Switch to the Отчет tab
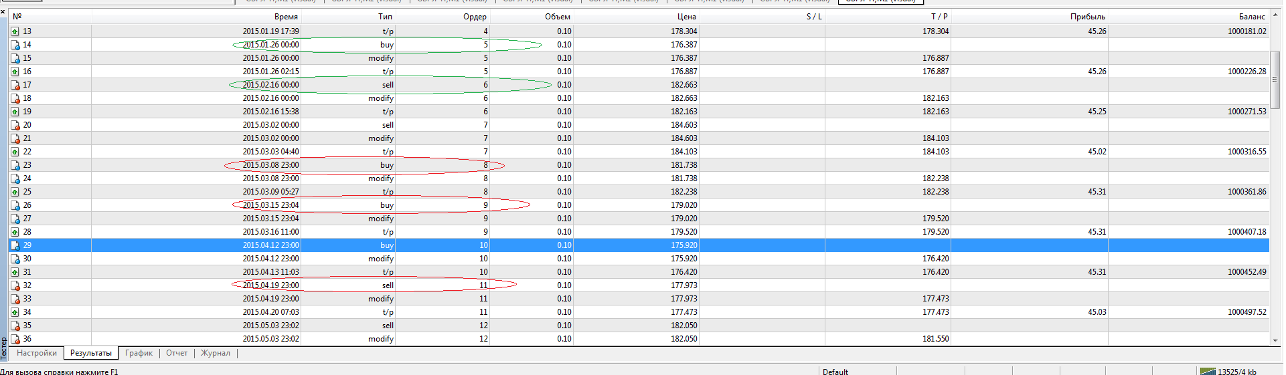The image size is (1286, 375). tap(177, 353)
